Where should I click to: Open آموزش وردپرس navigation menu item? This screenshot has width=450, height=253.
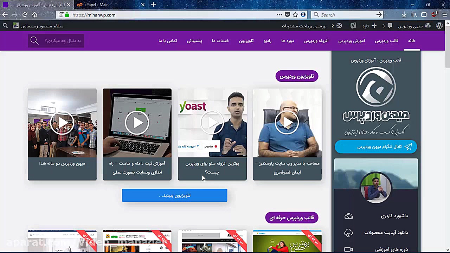click(352, 41)
